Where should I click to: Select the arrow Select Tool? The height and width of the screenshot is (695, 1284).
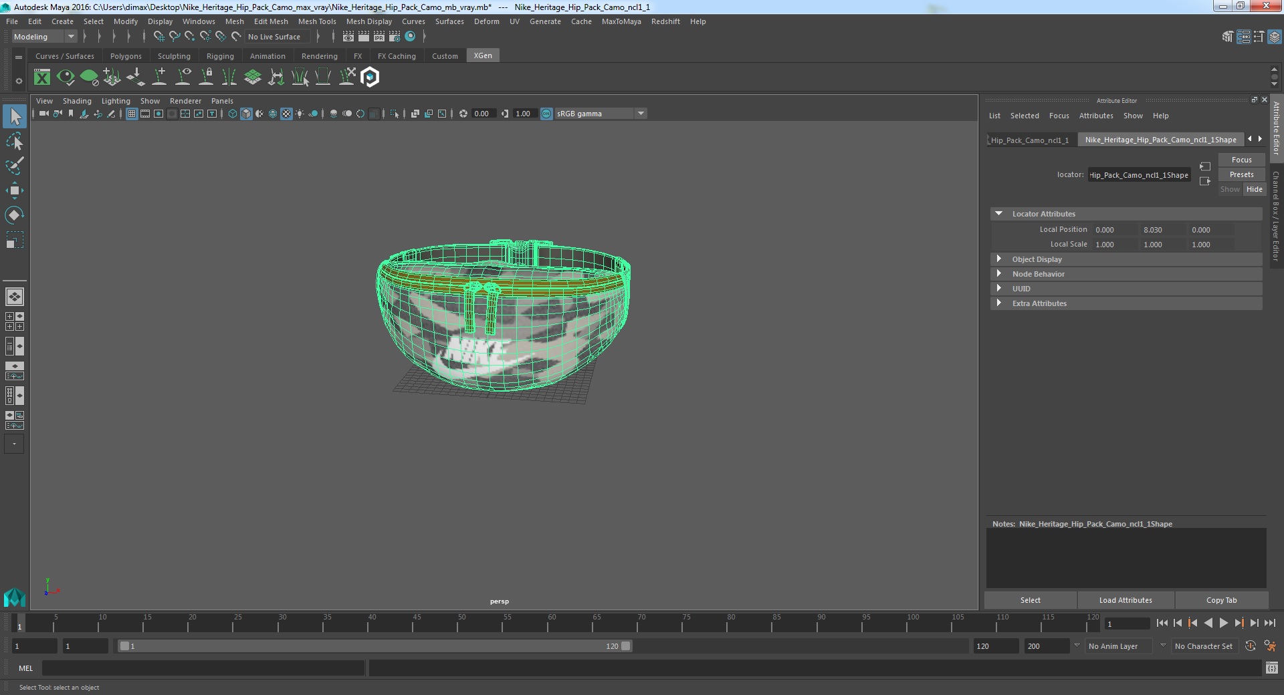(15, 117)
